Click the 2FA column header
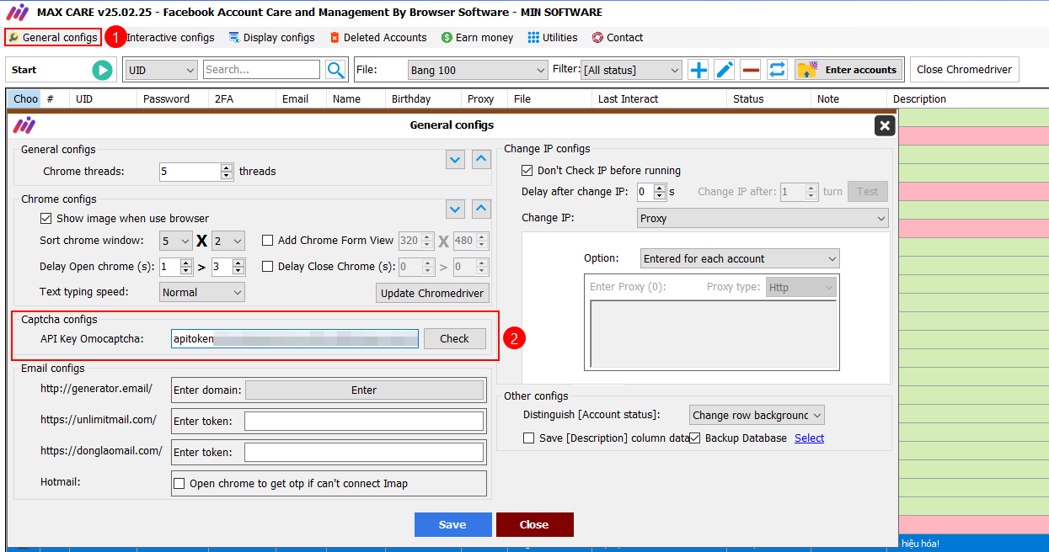Viewport: 1049px width, 552px height. (242, 98)
